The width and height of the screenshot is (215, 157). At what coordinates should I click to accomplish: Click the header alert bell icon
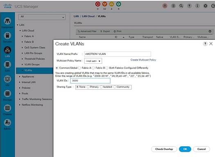coord(165,6)
